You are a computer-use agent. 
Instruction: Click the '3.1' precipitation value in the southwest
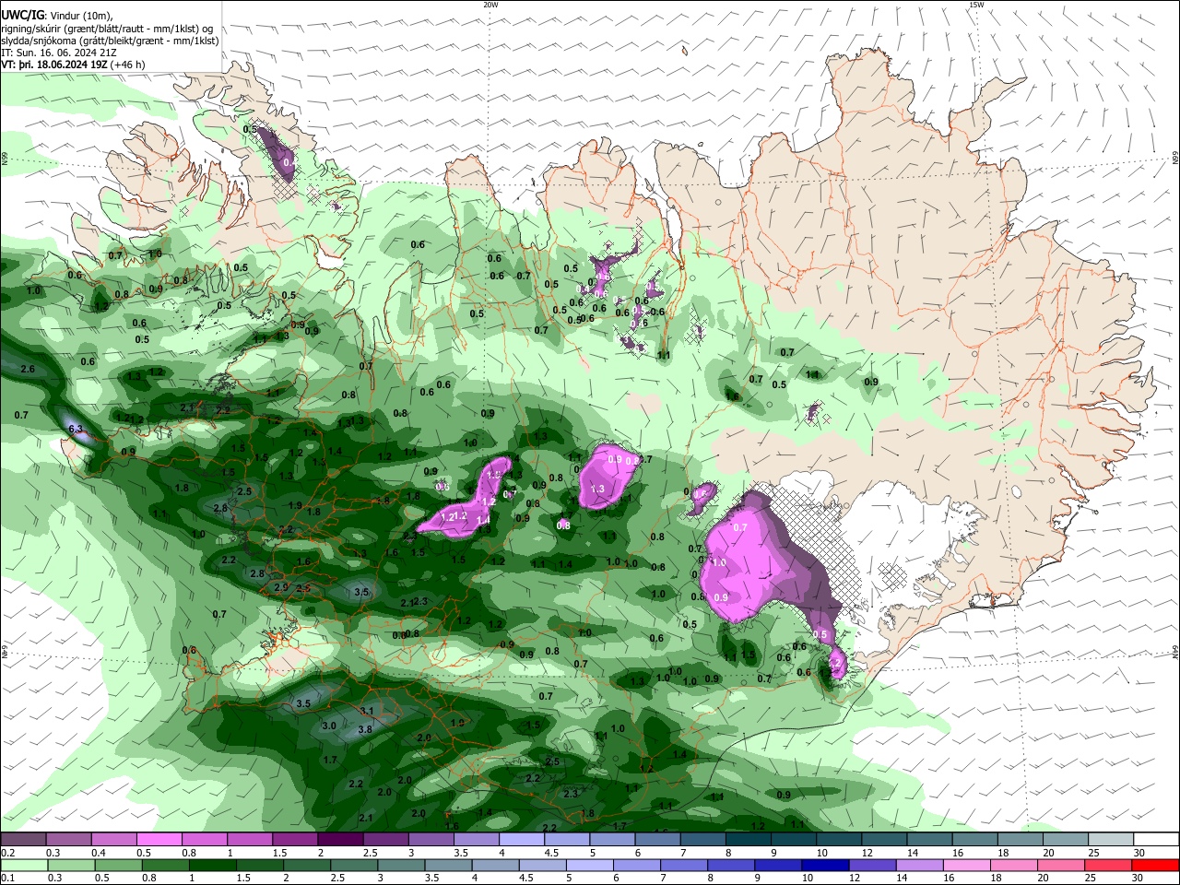pos(366,711)
